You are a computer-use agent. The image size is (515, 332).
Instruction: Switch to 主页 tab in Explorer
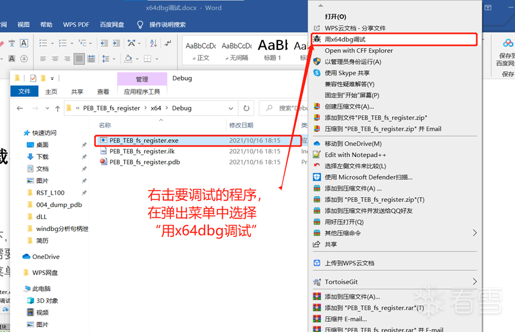coord(51,91)
